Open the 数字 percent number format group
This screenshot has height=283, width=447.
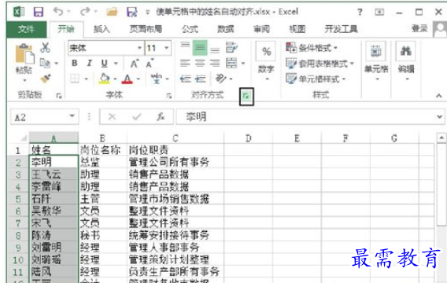click(266, 61)
